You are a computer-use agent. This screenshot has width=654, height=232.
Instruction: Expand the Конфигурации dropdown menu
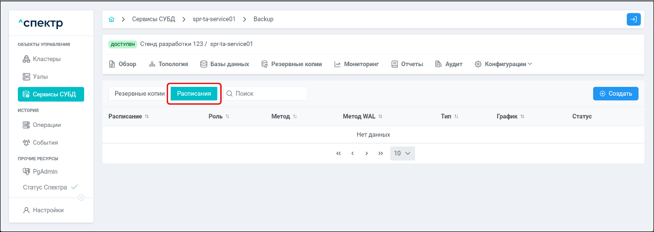point(503,64)
